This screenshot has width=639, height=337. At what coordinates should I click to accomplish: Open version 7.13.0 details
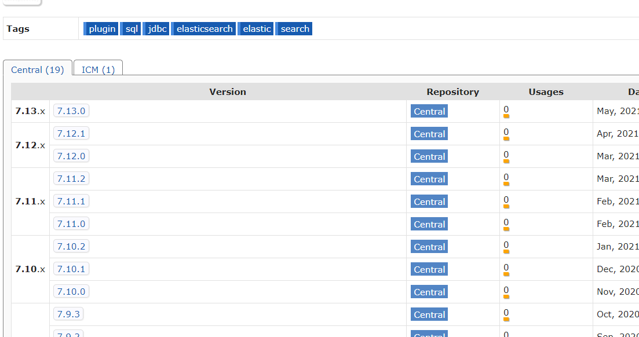click(71, 111)
